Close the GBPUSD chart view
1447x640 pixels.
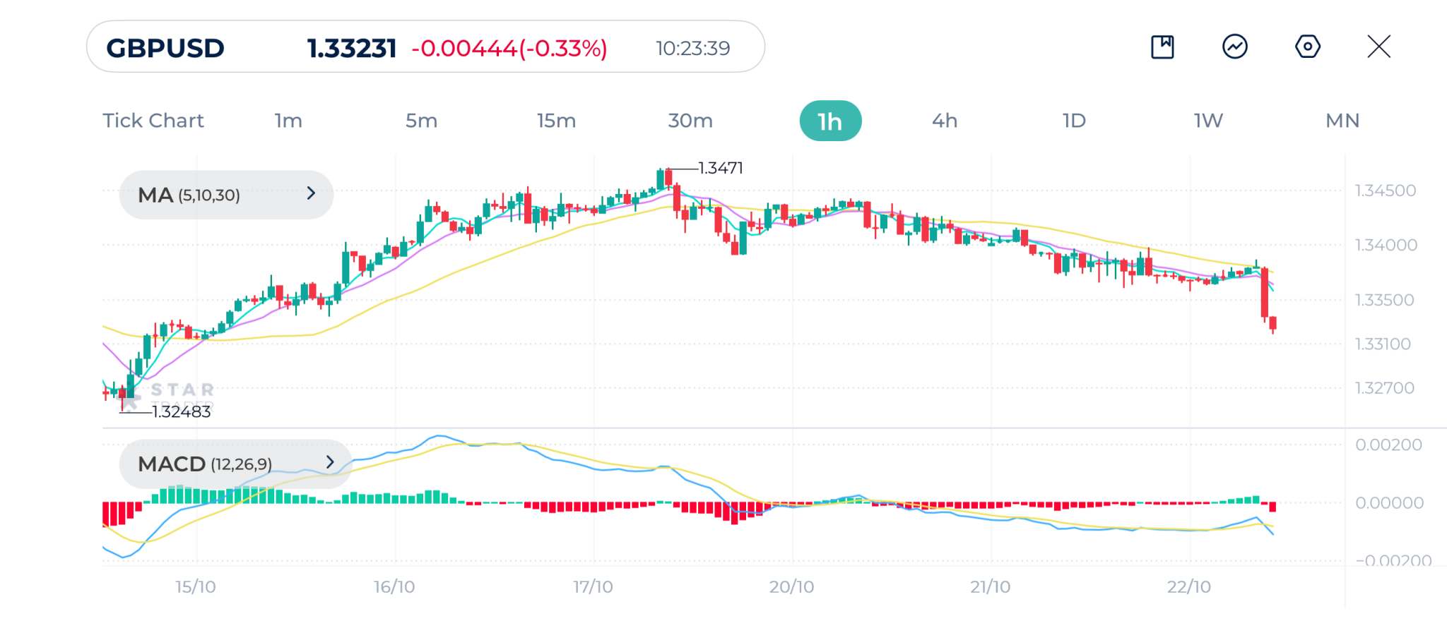pyautogui.click(x=1378, y=47)
